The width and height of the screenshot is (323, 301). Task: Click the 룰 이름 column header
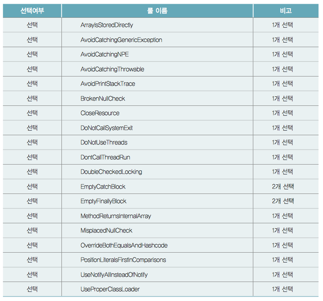click(x=157, y=10)
